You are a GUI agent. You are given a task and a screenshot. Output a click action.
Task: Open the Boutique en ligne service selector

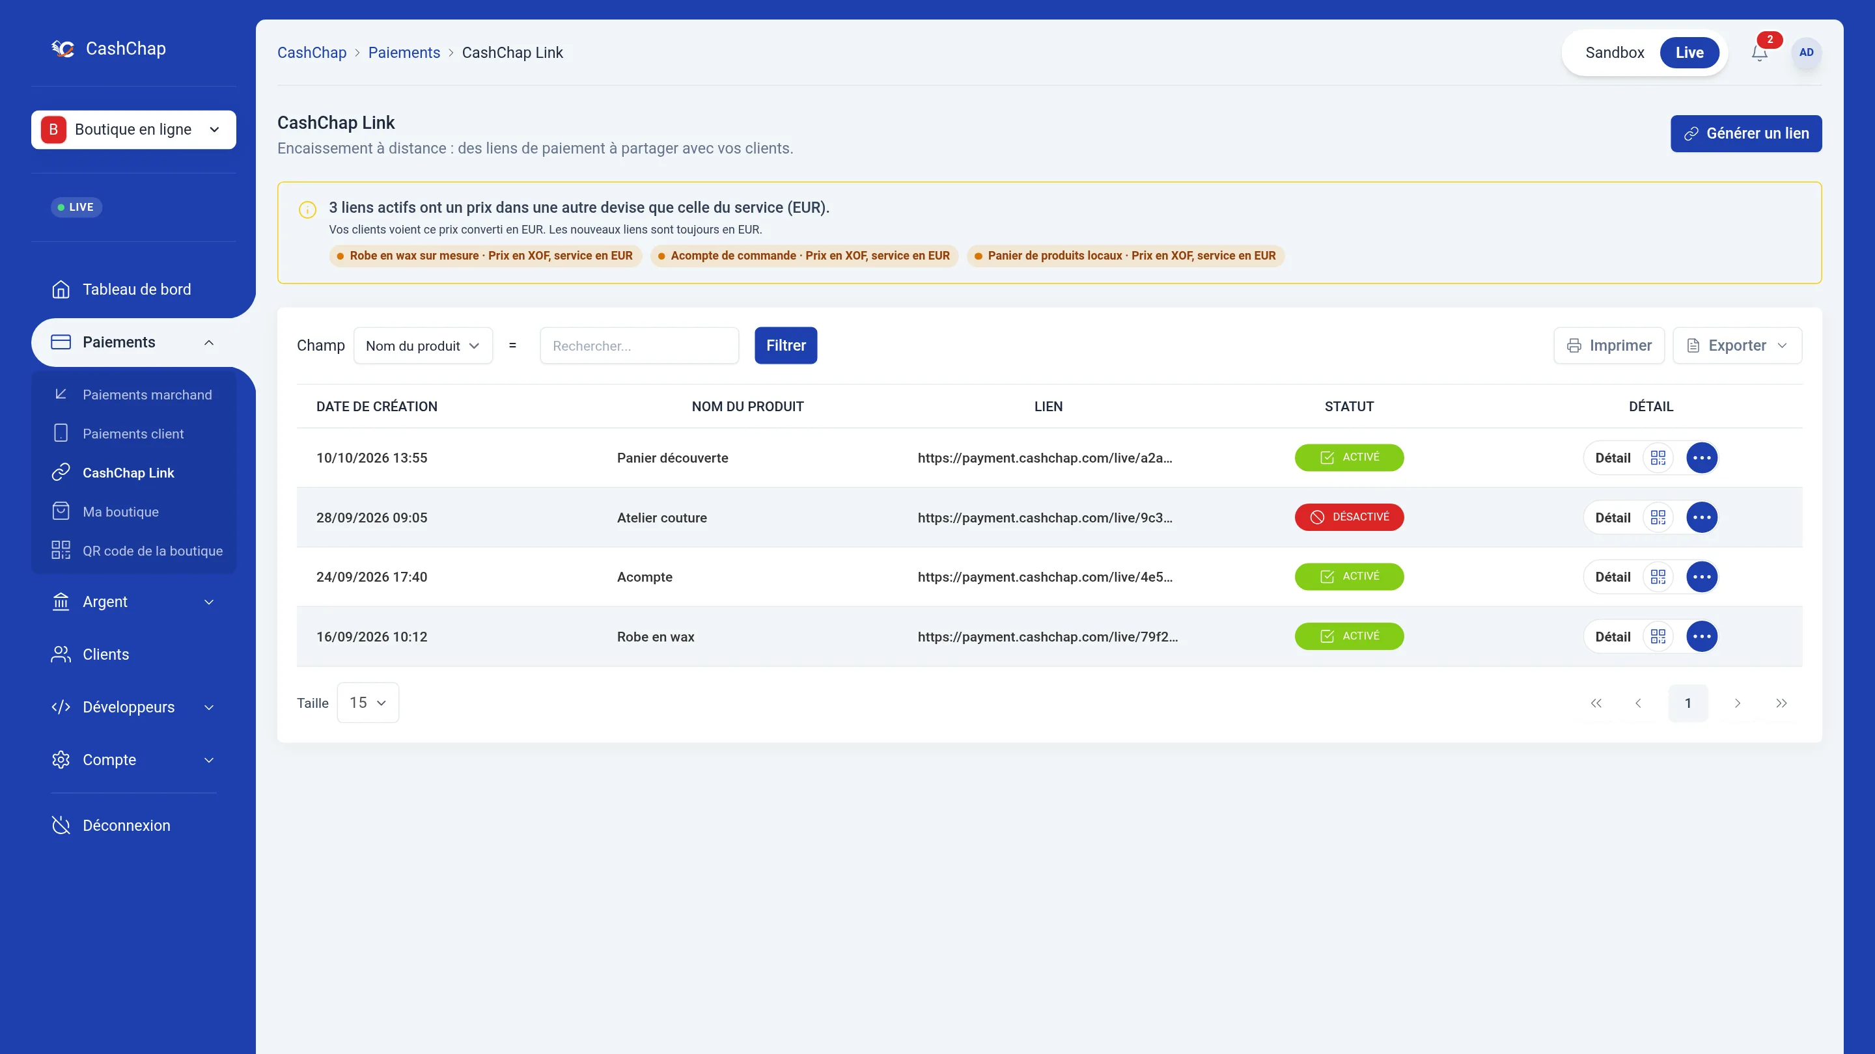coord(134,129)
